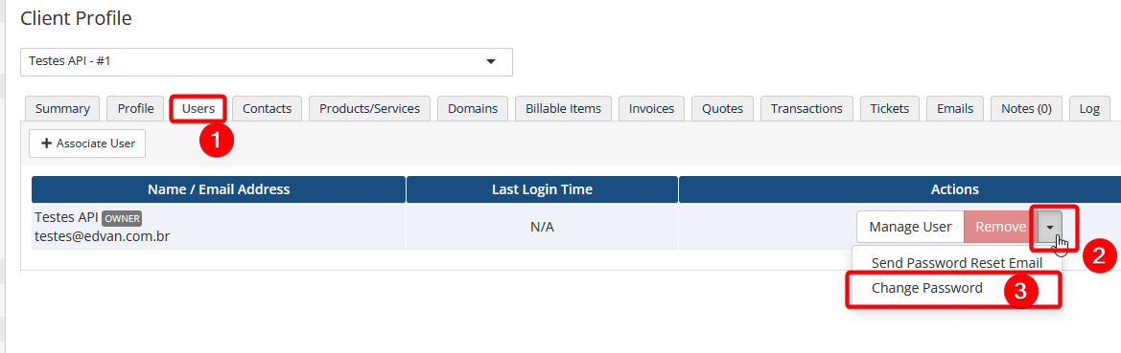The height and width of the screenshot is (353, 1121).
Task: Select the Domains tab
Action: (473, 108)
